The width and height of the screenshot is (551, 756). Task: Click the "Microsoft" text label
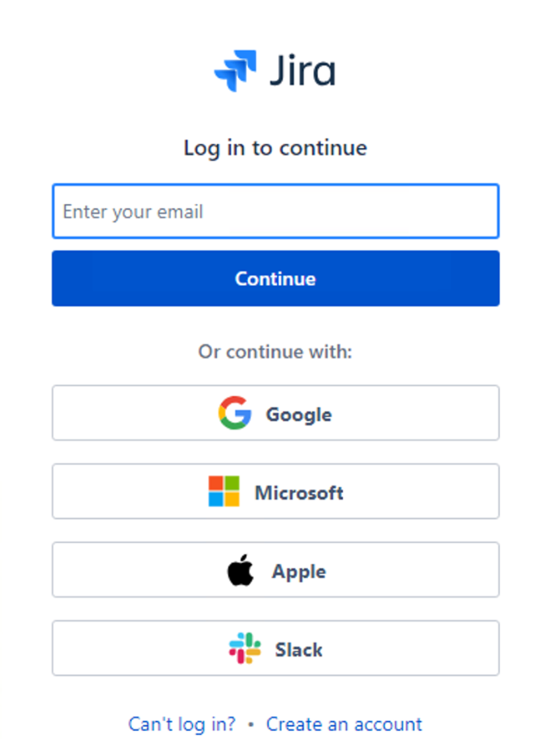(x=299, y=493)
